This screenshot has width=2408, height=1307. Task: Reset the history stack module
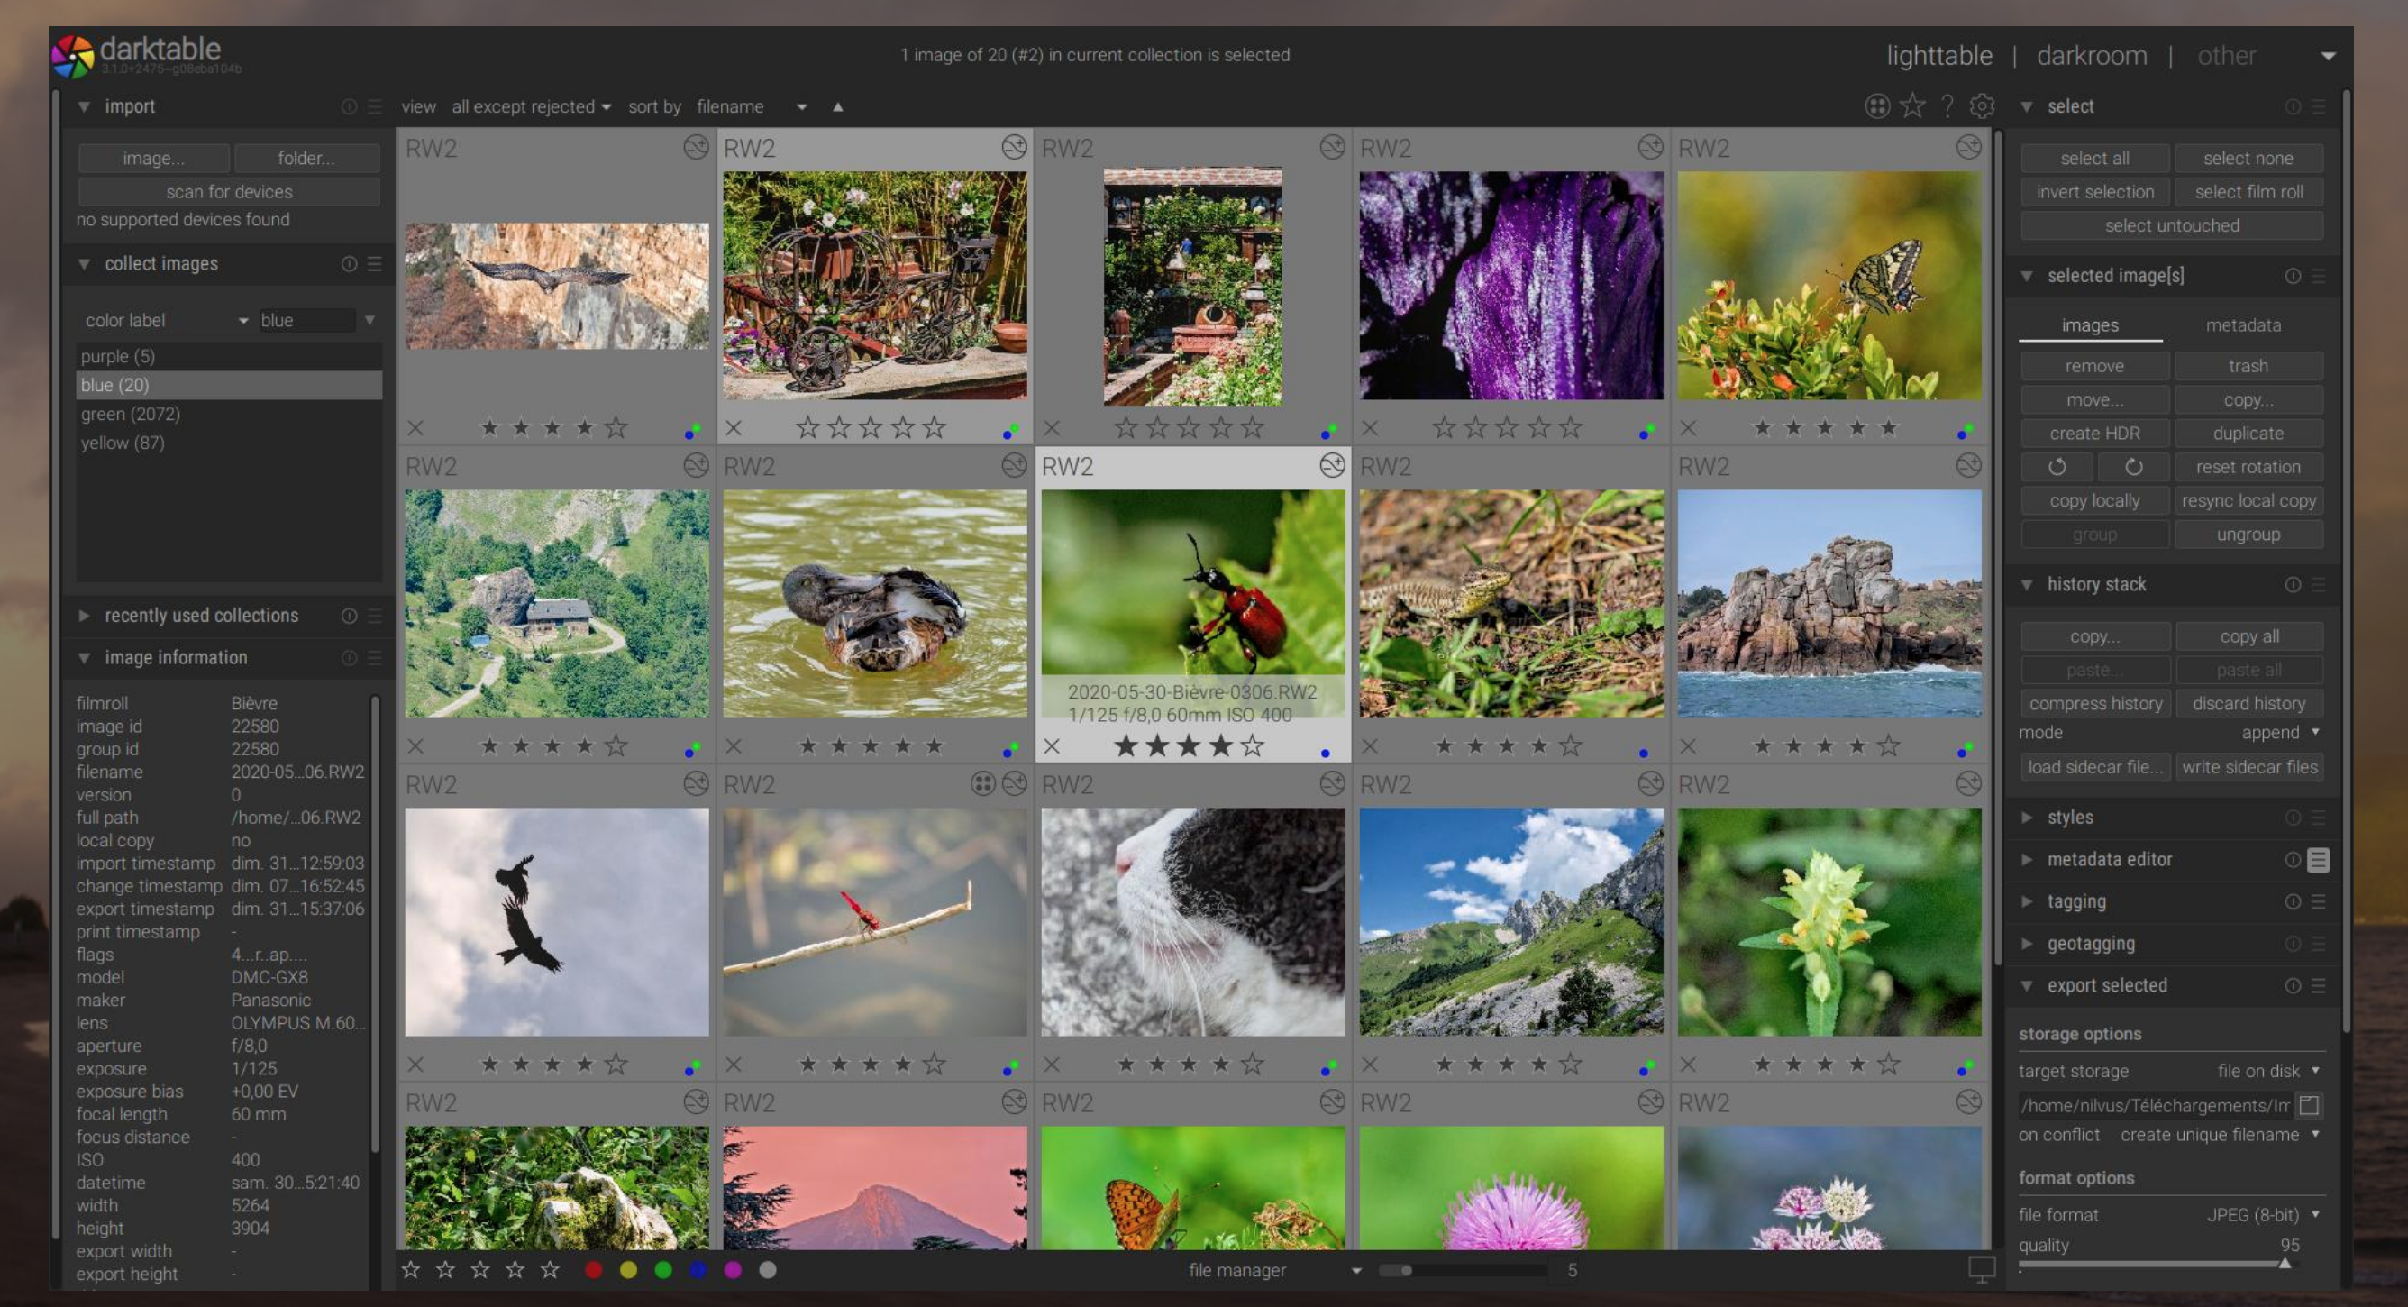pos(2293,584)
